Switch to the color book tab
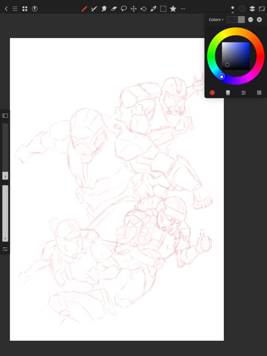 [x=228, y=93]
